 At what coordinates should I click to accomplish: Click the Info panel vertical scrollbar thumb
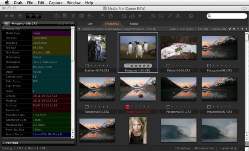coord(73,45)
